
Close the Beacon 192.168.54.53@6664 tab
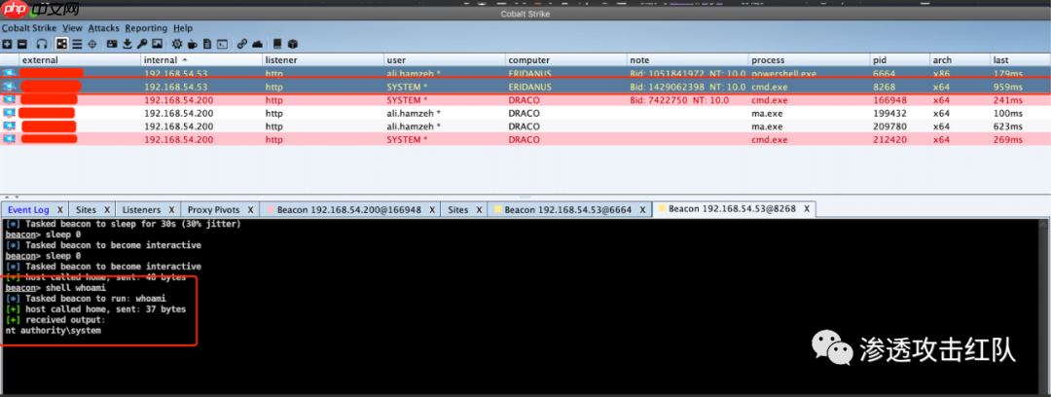point(642,210)
